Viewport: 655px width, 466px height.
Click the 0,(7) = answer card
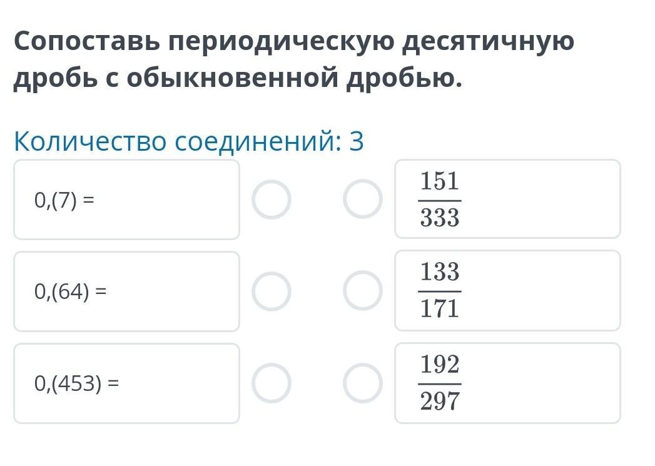coord(126,200)
